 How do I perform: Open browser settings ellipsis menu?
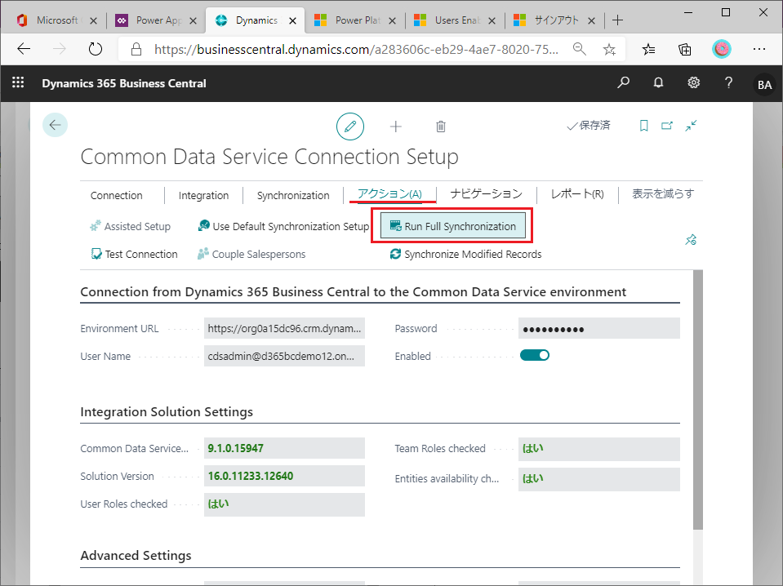pos(759,49)
